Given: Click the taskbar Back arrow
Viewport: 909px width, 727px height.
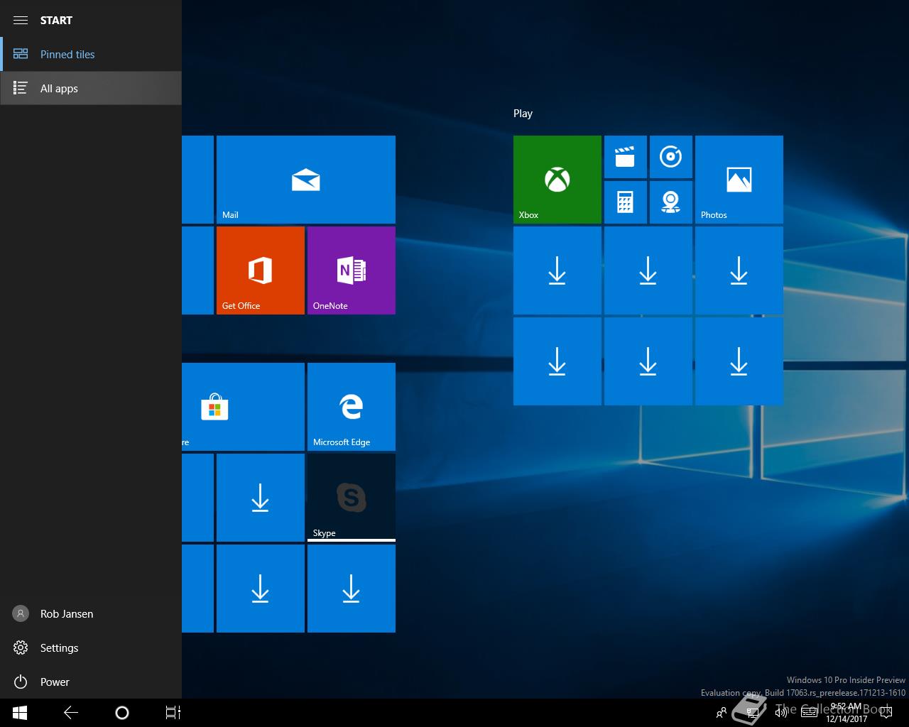Looking at the screenshot, I should 71,713.
